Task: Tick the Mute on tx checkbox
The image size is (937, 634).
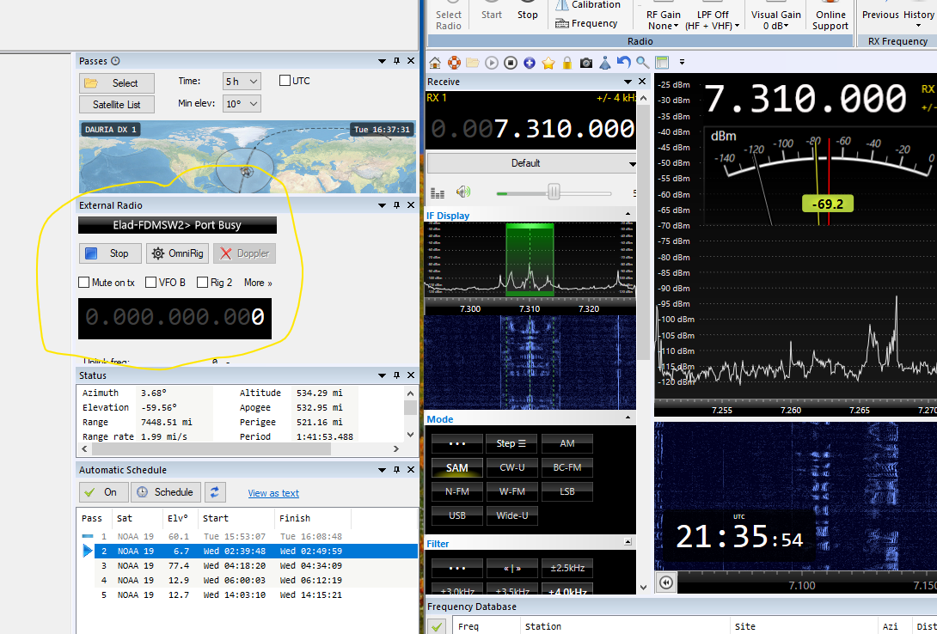Action: (x=84, y=283)
